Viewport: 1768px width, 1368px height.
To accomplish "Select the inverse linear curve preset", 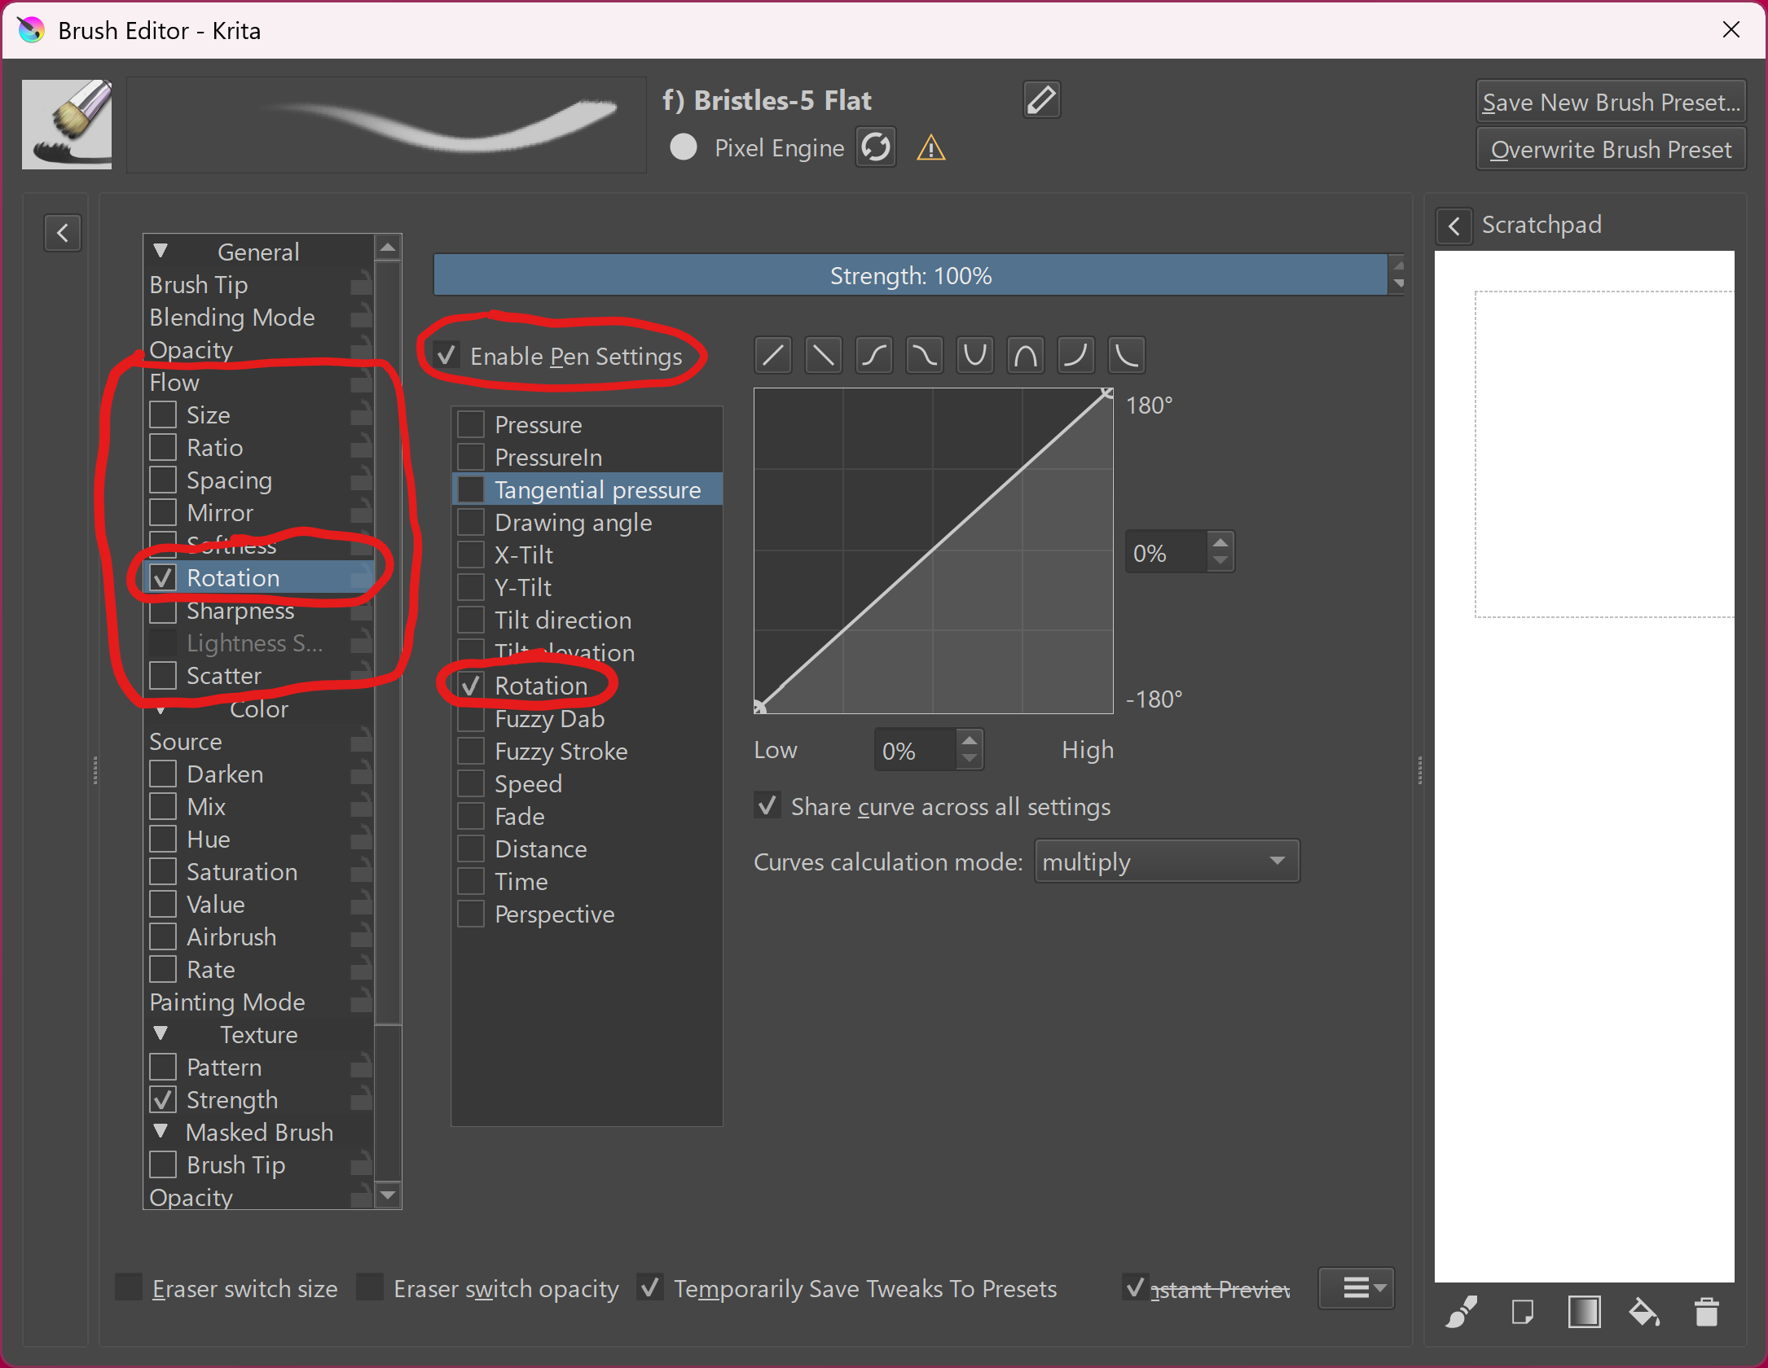I will point(824,356).
